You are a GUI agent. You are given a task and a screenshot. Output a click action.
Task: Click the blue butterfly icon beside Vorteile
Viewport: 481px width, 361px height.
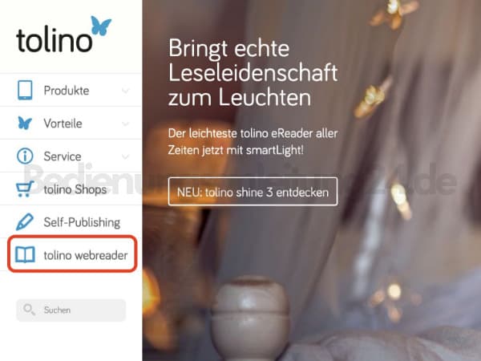point(25,123)
